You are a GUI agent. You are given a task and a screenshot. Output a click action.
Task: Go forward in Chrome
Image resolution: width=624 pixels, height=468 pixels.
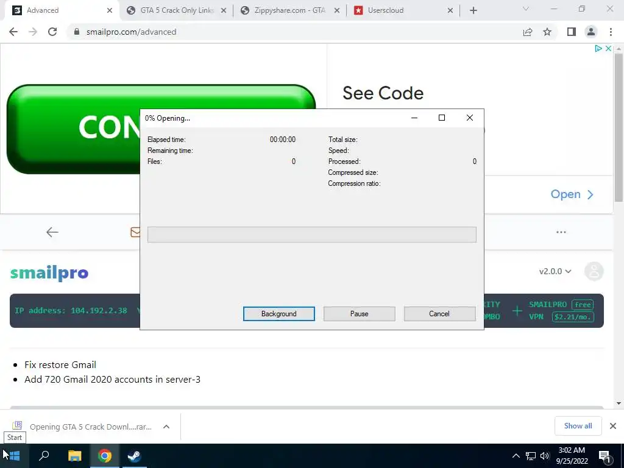point(33,32)
